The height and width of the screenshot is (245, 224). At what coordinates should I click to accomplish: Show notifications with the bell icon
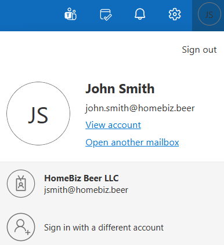point(140,14)
